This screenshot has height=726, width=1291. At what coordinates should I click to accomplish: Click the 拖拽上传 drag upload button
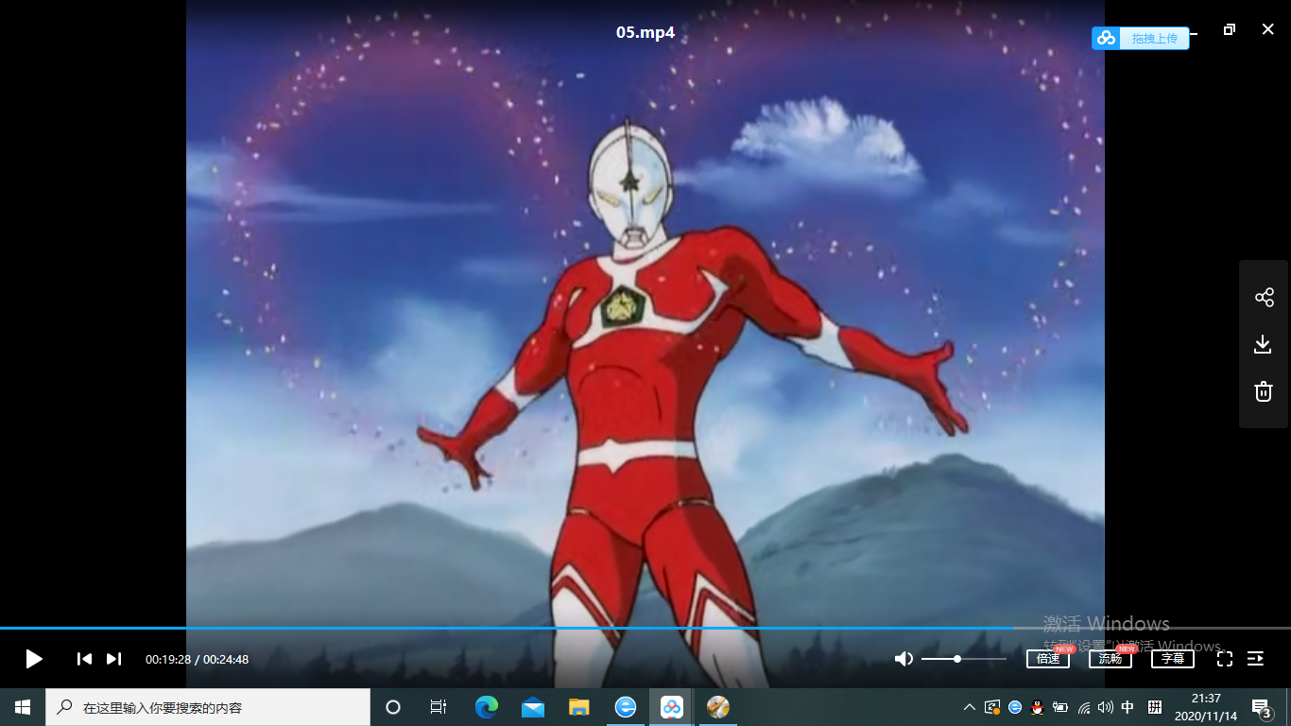click(1141, 38)
